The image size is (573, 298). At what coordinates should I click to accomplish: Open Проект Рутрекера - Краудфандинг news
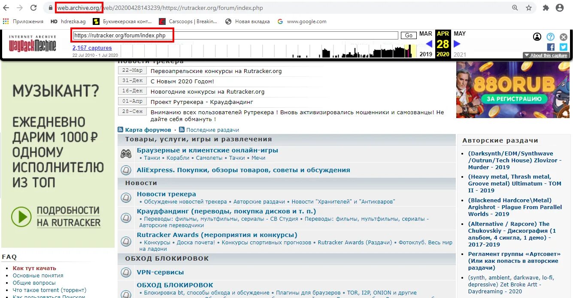(x=202, y=102)
